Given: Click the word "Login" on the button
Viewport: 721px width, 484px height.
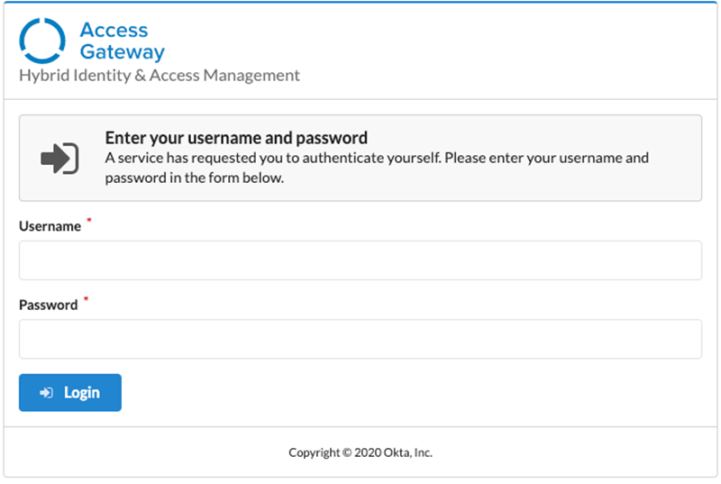Looking at the screenshot, I should [x=82, y=393].
